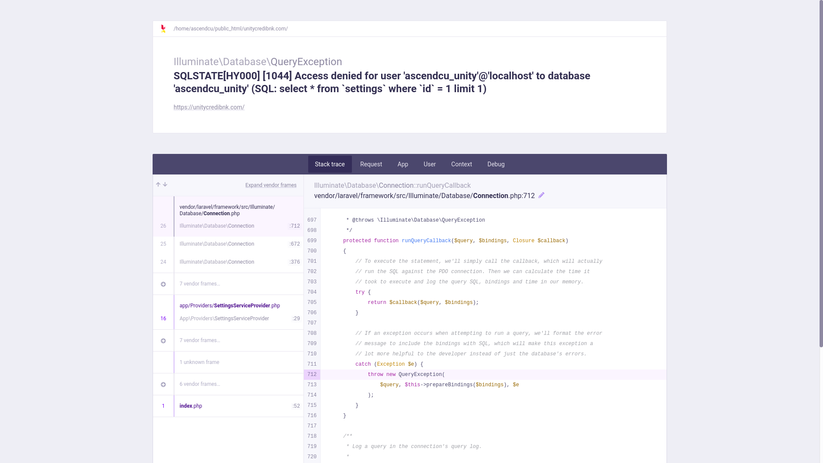Switch to the Context tab
The height and width of the screenshot is (463, 823).
[462, 164]
